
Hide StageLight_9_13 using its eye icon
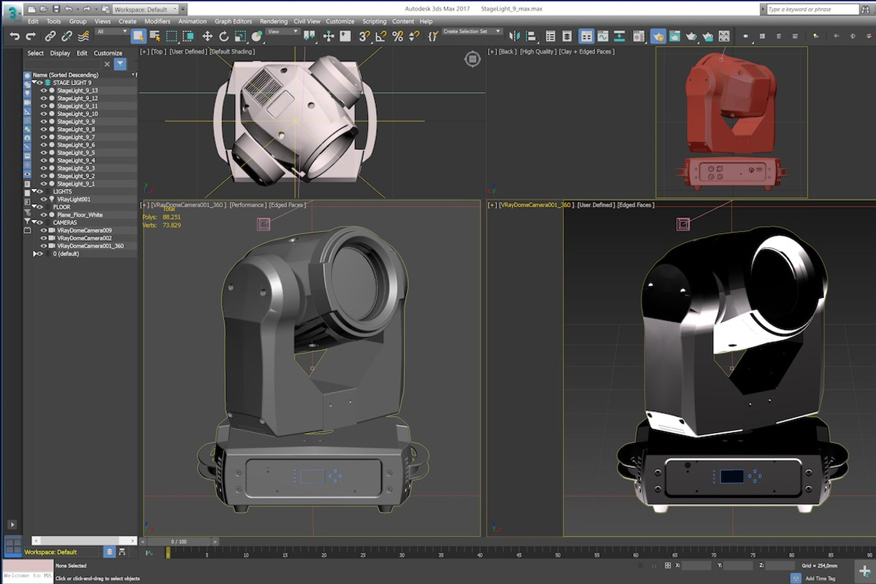(x=43, y=91)
